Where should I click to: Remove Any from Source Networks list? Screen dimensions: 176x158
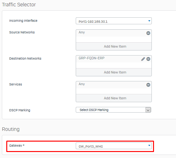coord(148,33)
